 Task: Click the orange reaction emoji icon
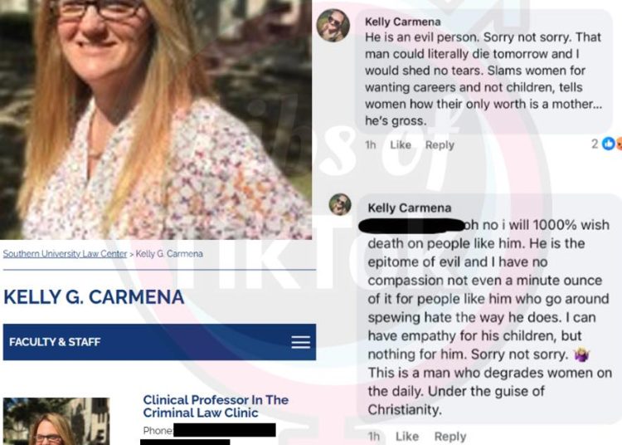(619, 144)
